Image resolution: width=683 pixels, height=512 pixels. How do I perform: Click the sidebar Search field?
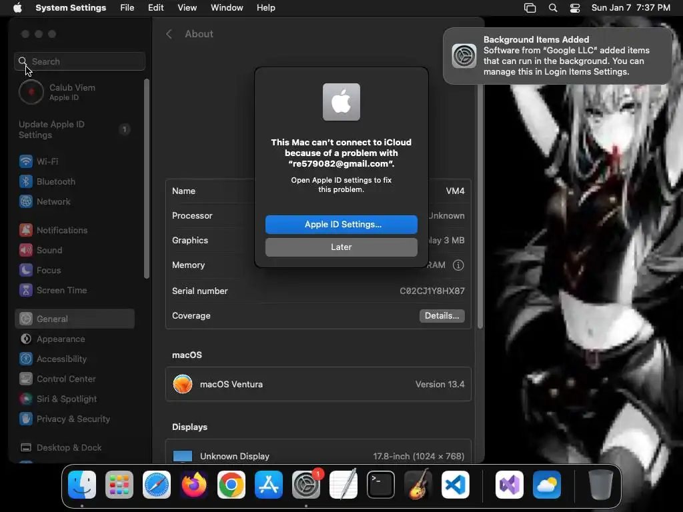[x=80, y=61]
